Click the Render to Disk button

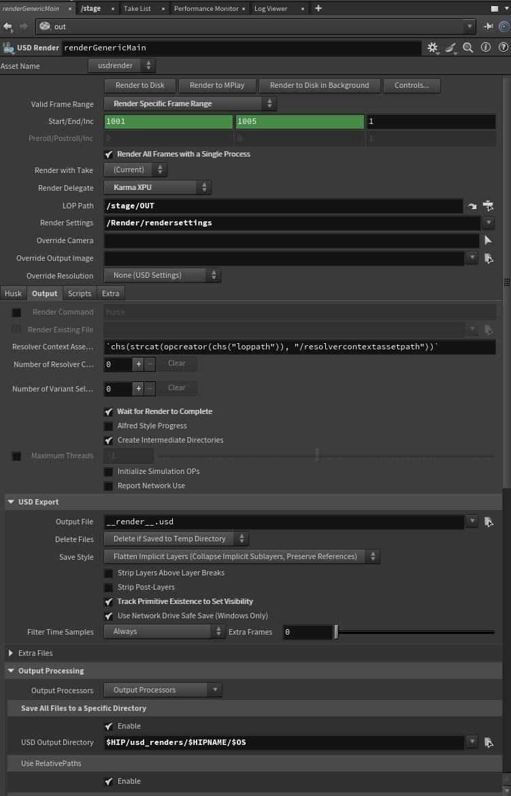pos(139,86)
